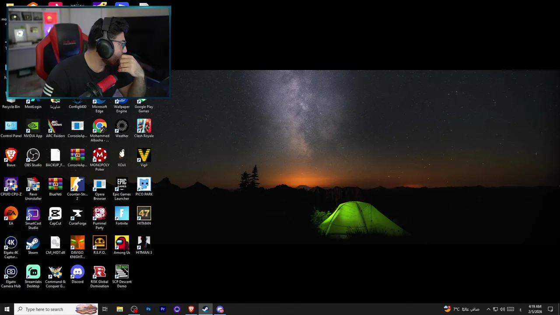Select the Weather desktop shortcut
Screen dimensions: 560x315
pos(122,129)
